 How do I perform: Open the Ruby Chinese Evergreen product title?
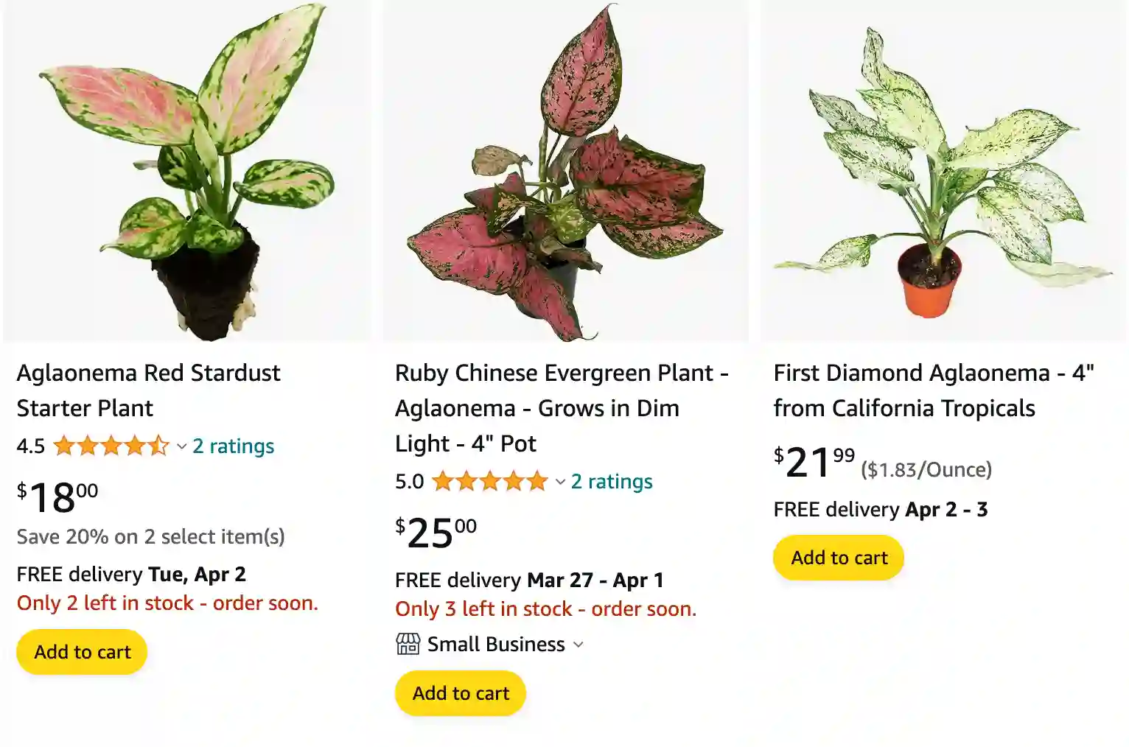pyautogui.click(x=562, y=407)
